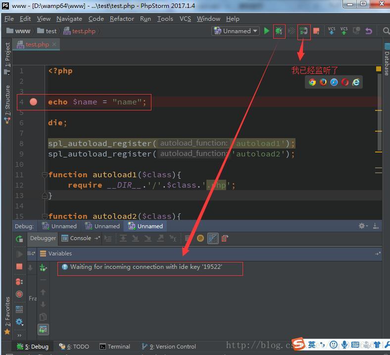Screen dimensions: 390x355
Task: Open page in Safari browser
Action: click(x=334, y=82)
